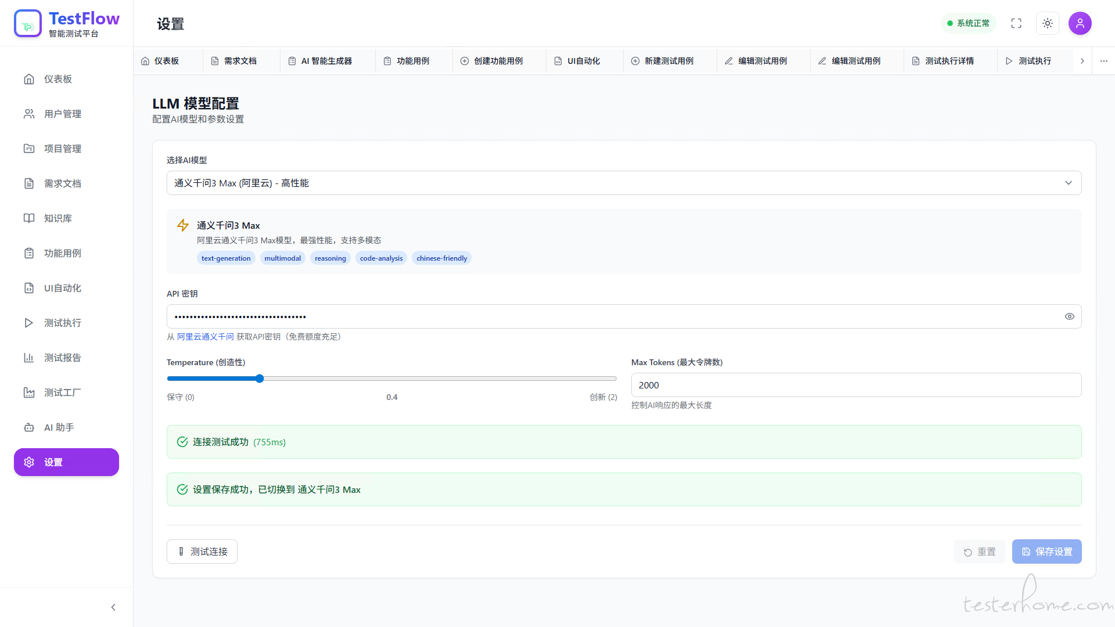Image resolution: width=1115 pixels, height=627 pixels.
Task: Open 用户管理 in sidebar
Action: (63, 114)
